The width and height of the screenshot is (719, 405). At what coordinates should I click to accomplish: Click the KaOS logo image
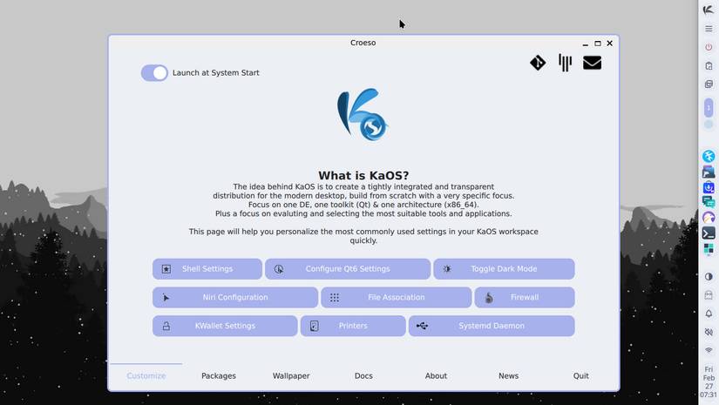[363, 115]
